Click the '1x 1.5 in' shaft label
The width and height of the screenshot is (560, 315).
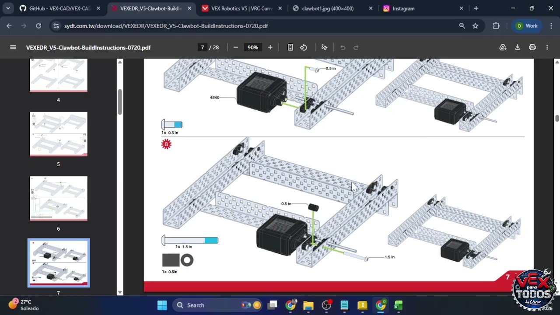(184, 246)
